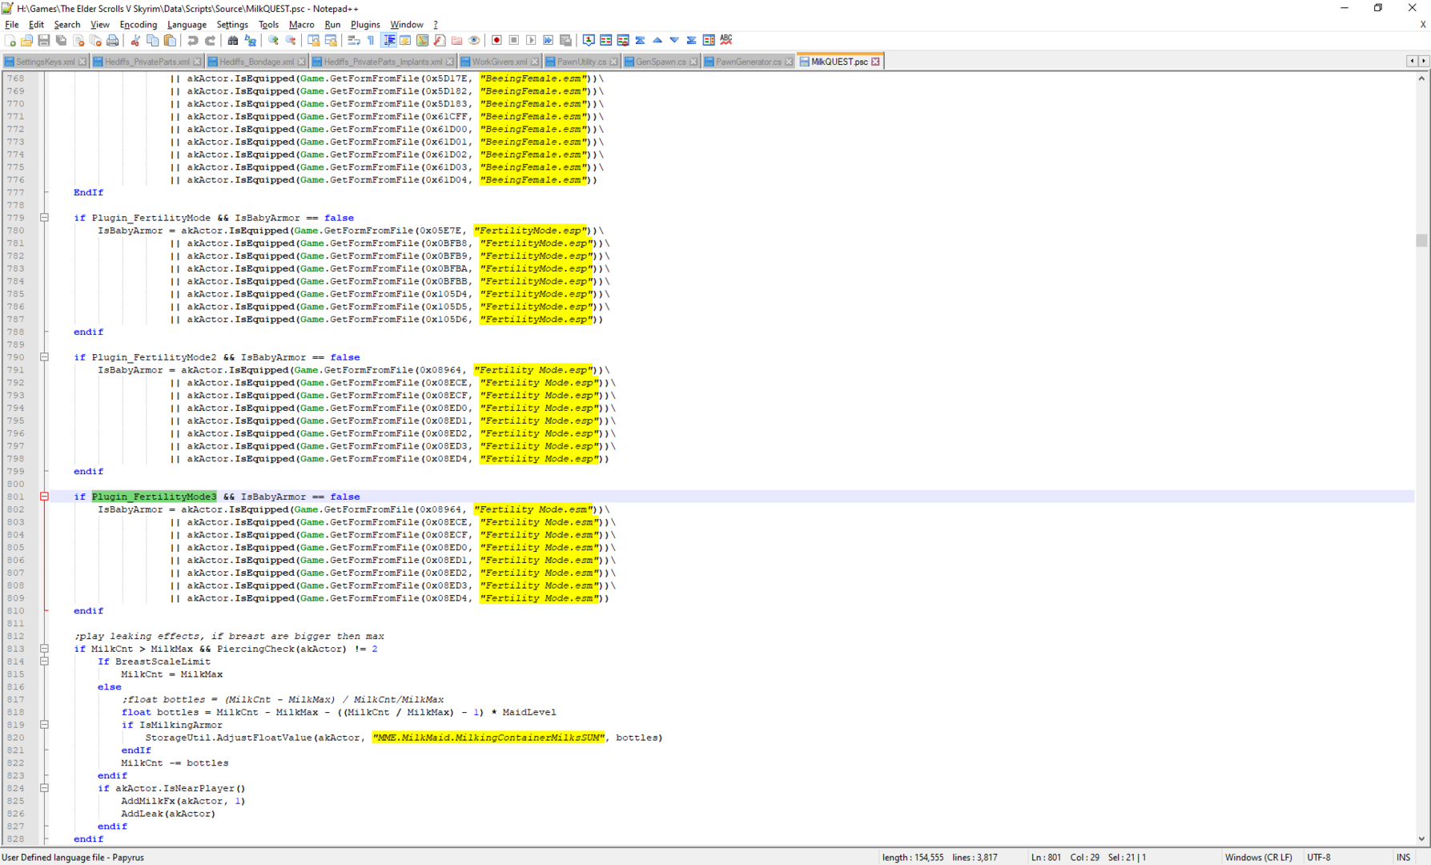1431x865 pixels.
Task: Open the File menu
Action: tap(12, 25)
